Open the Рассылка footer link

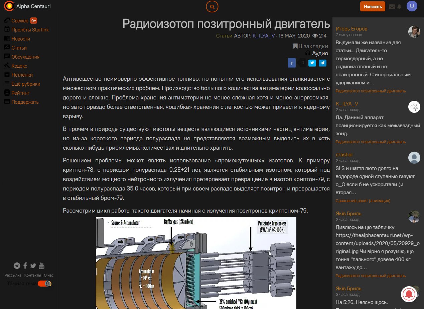pyautogui.click(x=13, y=275)
